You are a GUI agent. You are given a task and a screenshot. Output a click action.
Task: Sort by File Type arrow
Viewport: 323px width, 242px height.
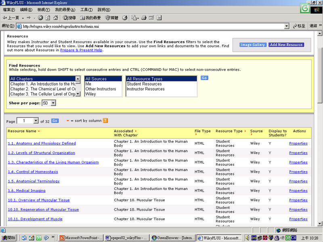coord(196,135)
